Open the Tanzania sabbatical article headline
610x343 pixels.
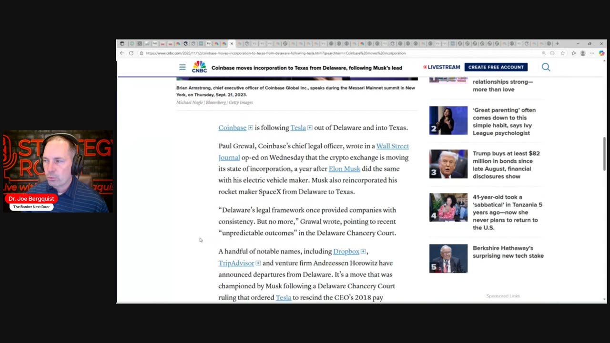pos(508,212)
